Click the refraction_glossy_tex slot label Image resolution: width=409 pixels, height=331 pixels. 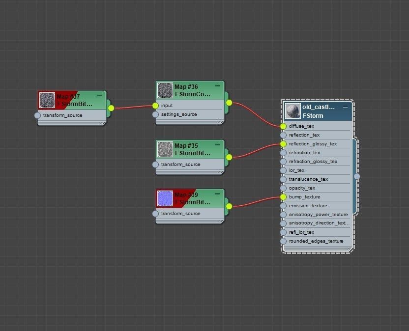[x=313, y=162]
